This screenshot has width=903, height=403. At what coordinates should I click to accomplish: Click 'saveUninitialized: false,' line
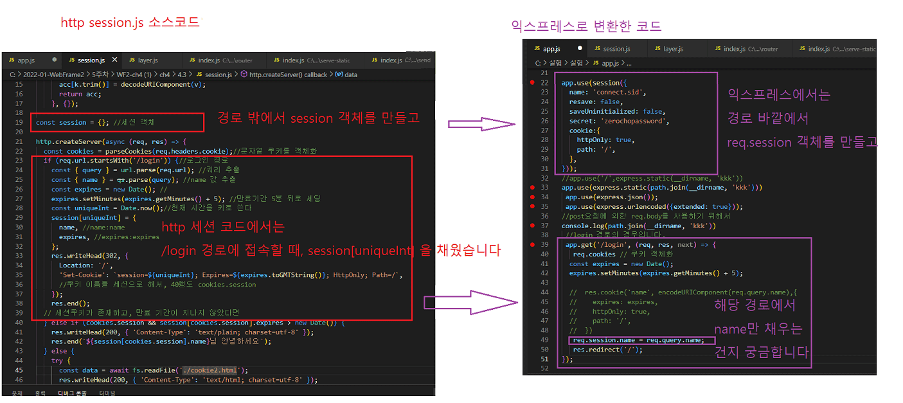tap(616, 112)
